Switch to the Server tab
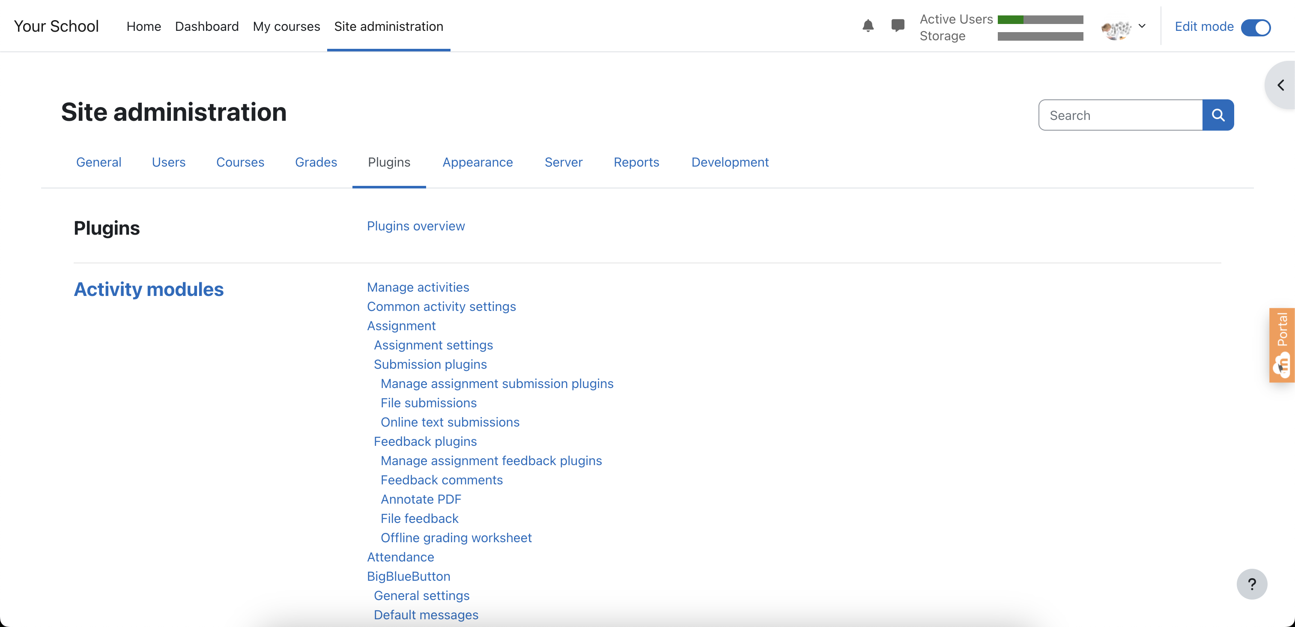The height and width of the screenshot is (627, 1295). pyautogui.click(x=564, y=162)
